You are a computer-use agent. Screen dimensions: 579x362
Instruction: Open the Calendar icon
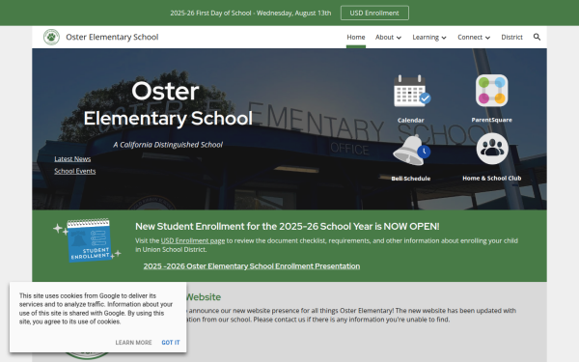click(411, 91)
